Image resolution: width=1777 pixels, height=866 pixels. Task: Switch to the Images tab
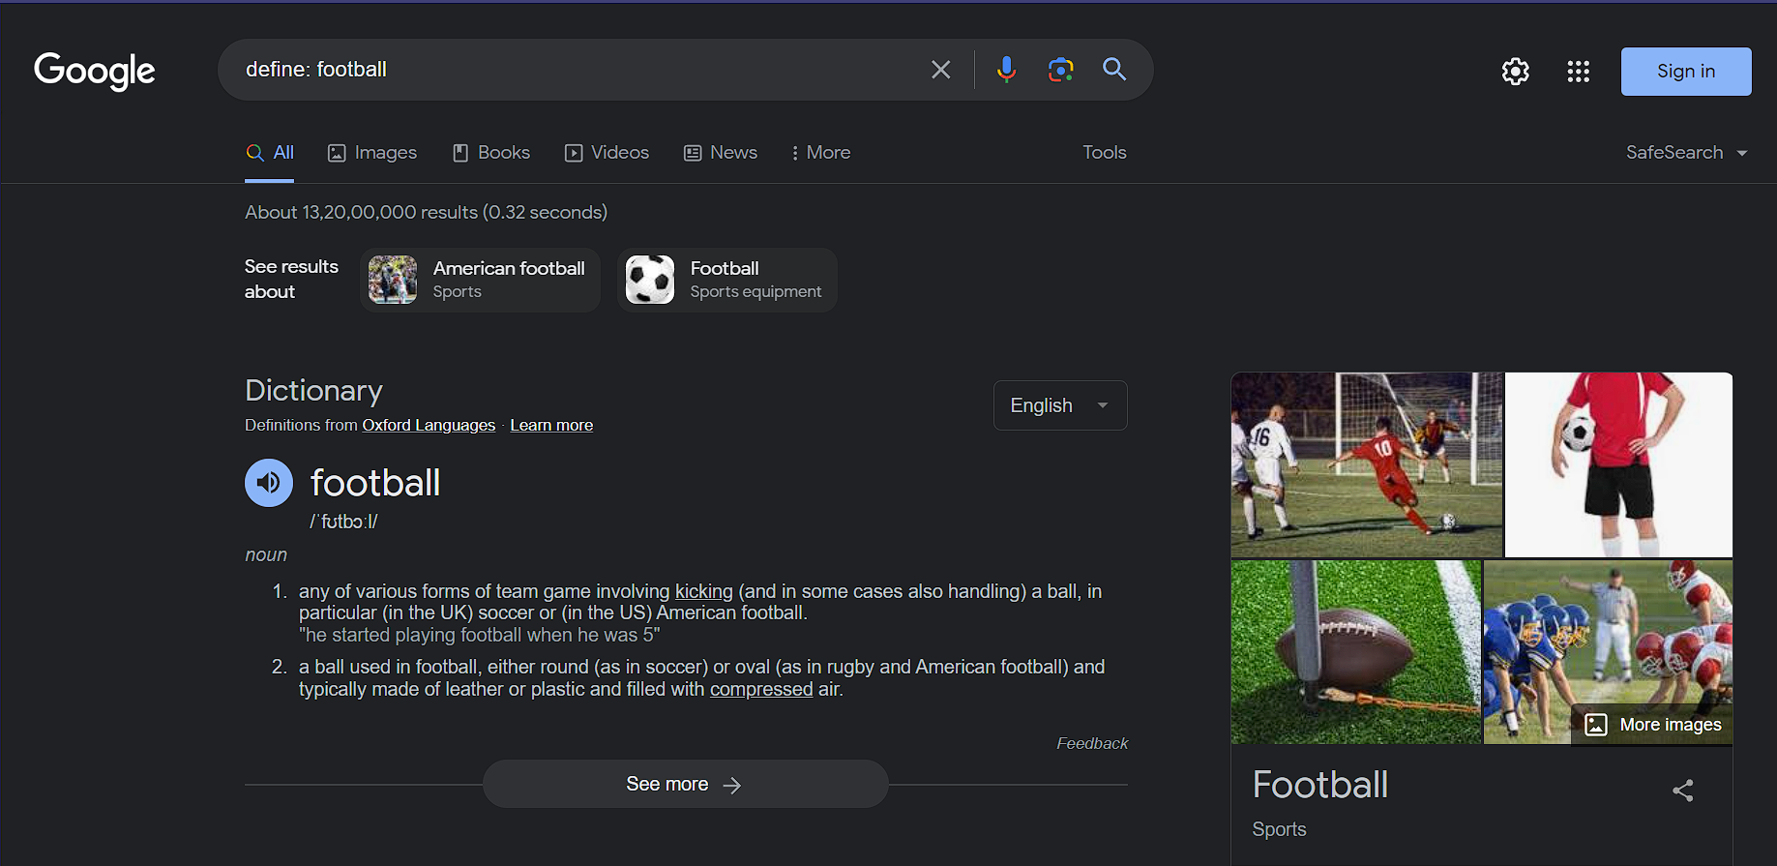pyautogui.click(x=372, y=153)
